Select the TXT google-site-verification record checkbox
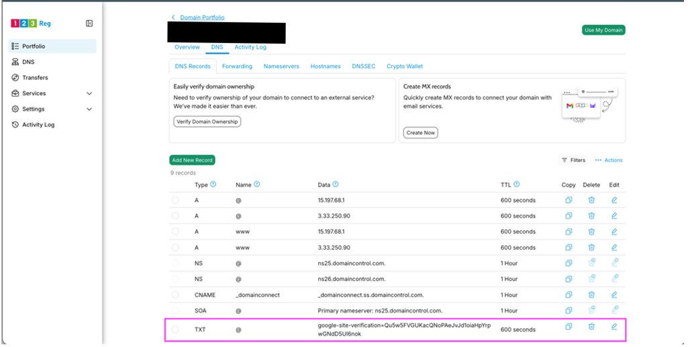 point(175,330)
